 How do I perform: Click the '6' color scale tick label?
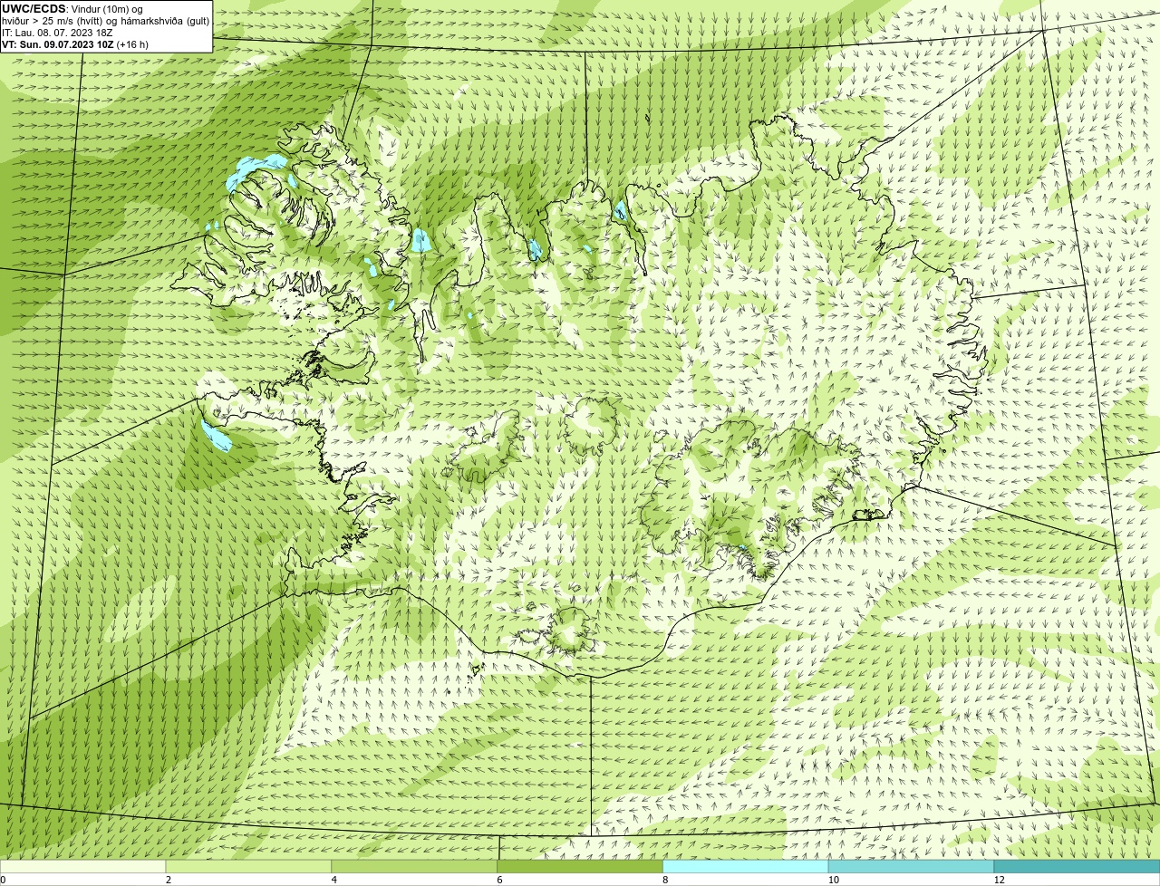500,880
